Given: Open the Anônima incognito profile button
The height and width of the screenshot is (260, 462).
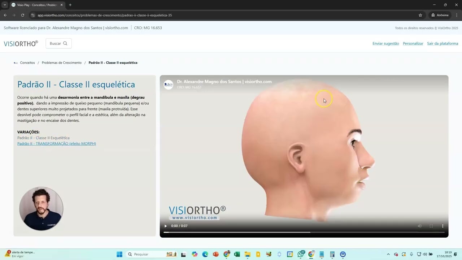Looking at the screenshot, I should coord(440,15).
